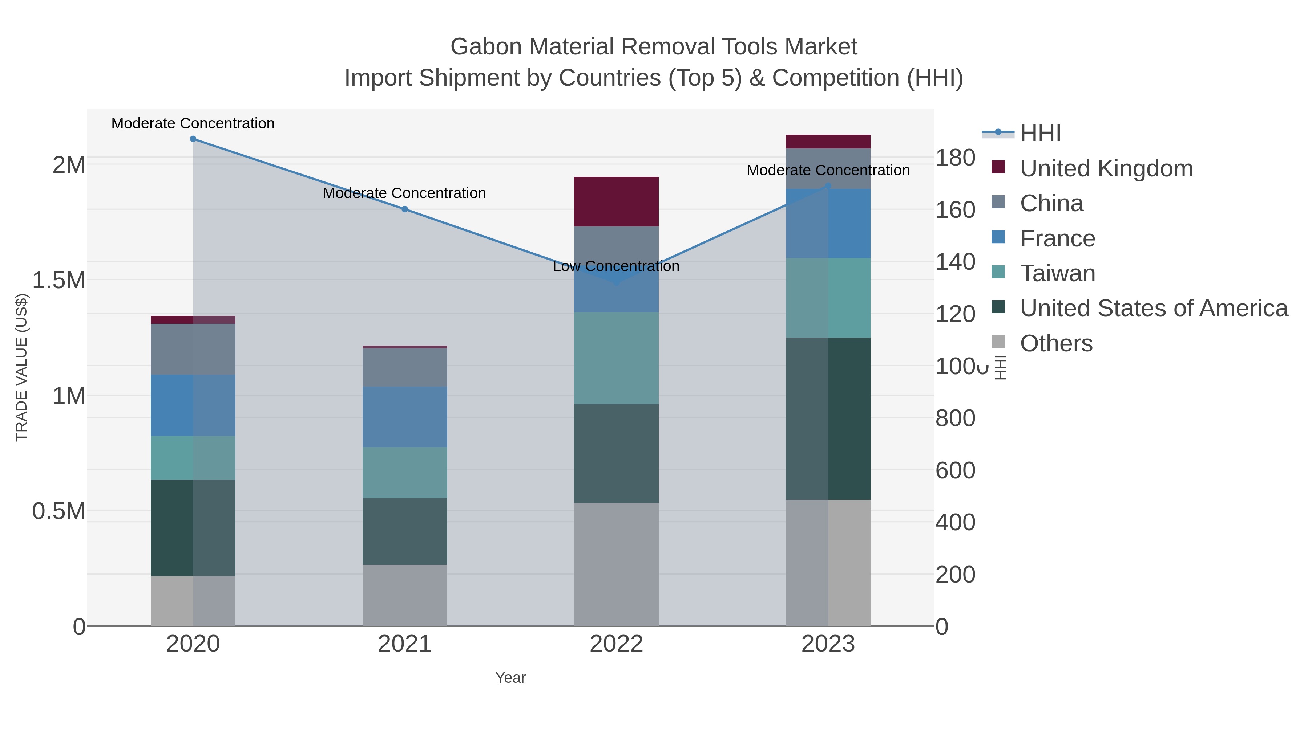Toggle United Kingdom legend entry
The height and width of the screenshot is (735, 1308).
(x=1092, y=168)
